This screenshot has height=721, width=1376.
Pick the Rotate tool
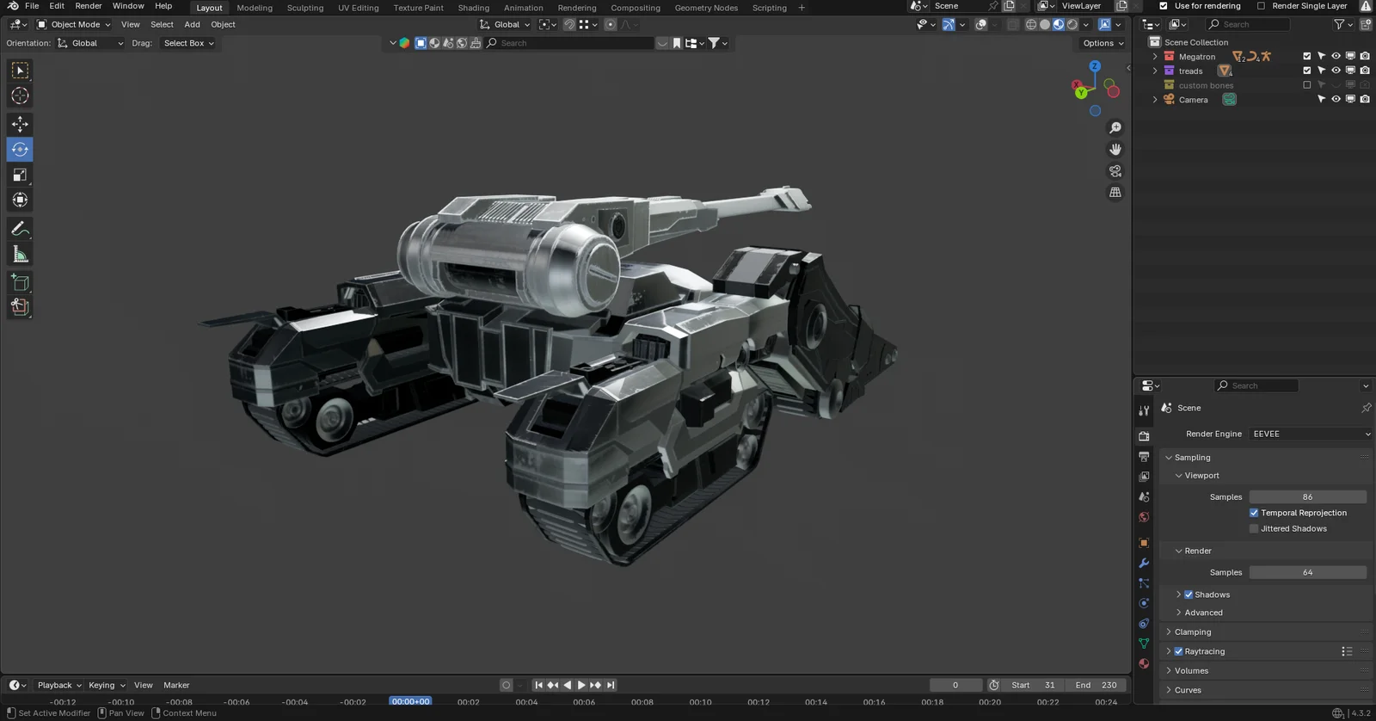(20, 150)
